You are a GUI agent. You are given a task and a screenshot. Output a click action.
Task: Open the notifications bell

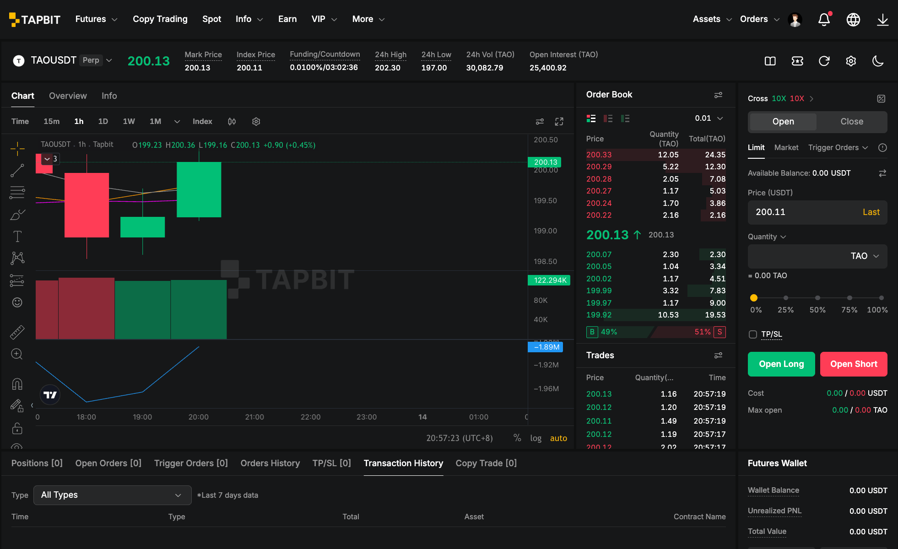(824, 19)
